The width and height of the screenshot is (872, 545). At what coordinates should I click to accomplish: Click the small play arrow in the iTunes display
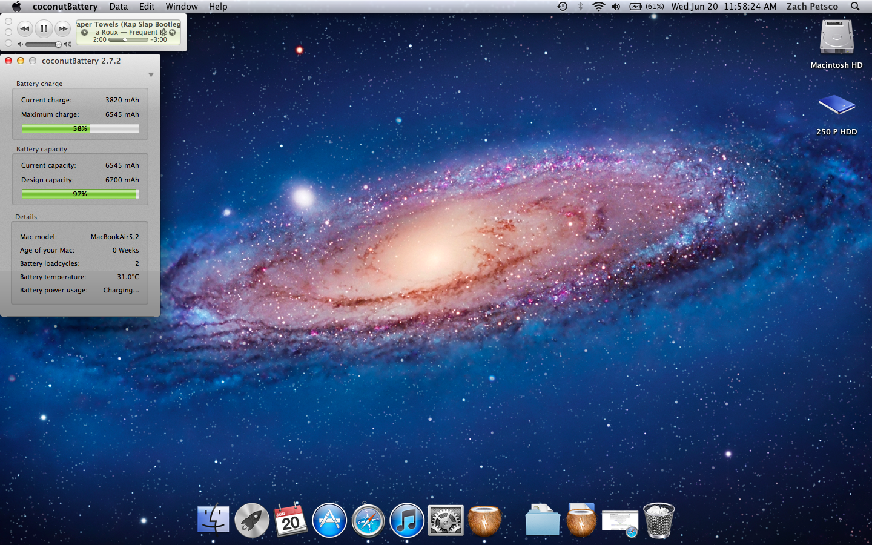coord(85,33)
